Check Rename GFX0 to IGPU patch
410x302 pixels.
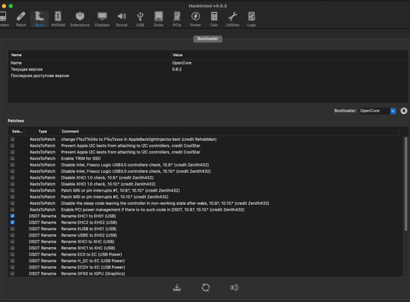point(12,273)
